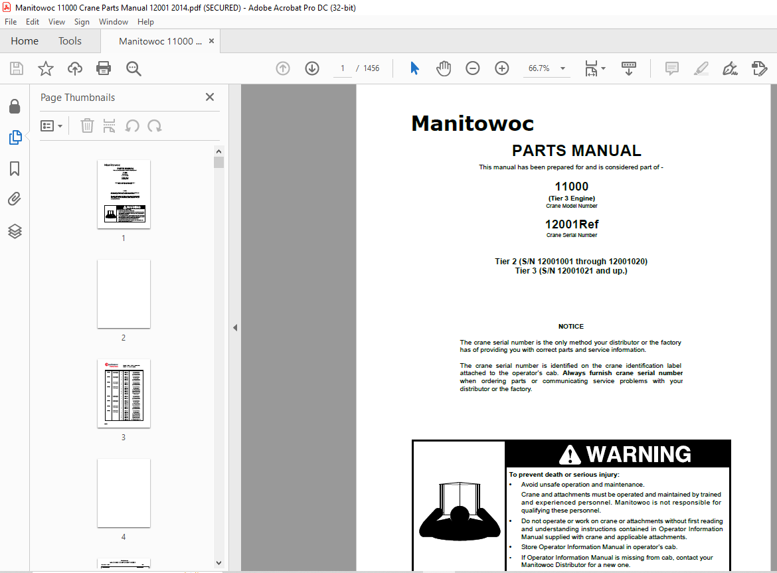The width and height of the screenshot is (777, 573).
Task: Click the thumbnail panel scrollbar handle
Action: tap(219, 163)
